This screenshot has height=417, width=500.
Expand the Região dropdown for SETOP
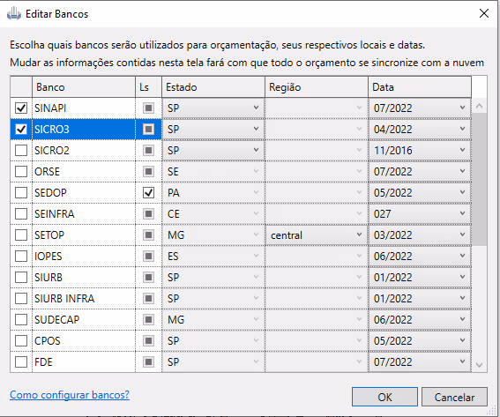[x=316, y=235]
